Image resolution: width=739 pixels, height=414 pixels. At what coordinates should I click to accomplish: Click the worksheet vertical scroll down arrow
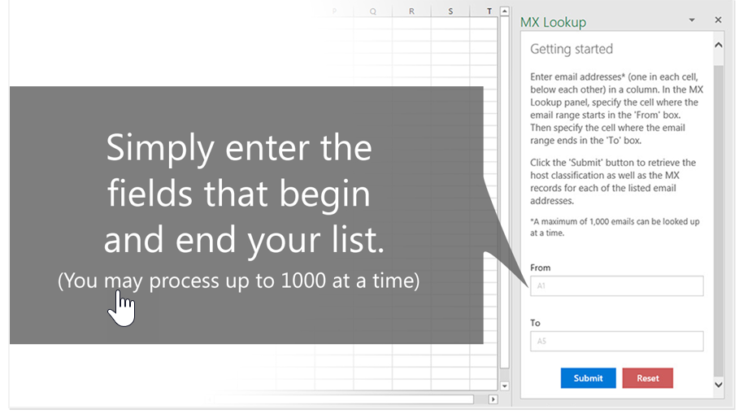click(x=504, y=386)
